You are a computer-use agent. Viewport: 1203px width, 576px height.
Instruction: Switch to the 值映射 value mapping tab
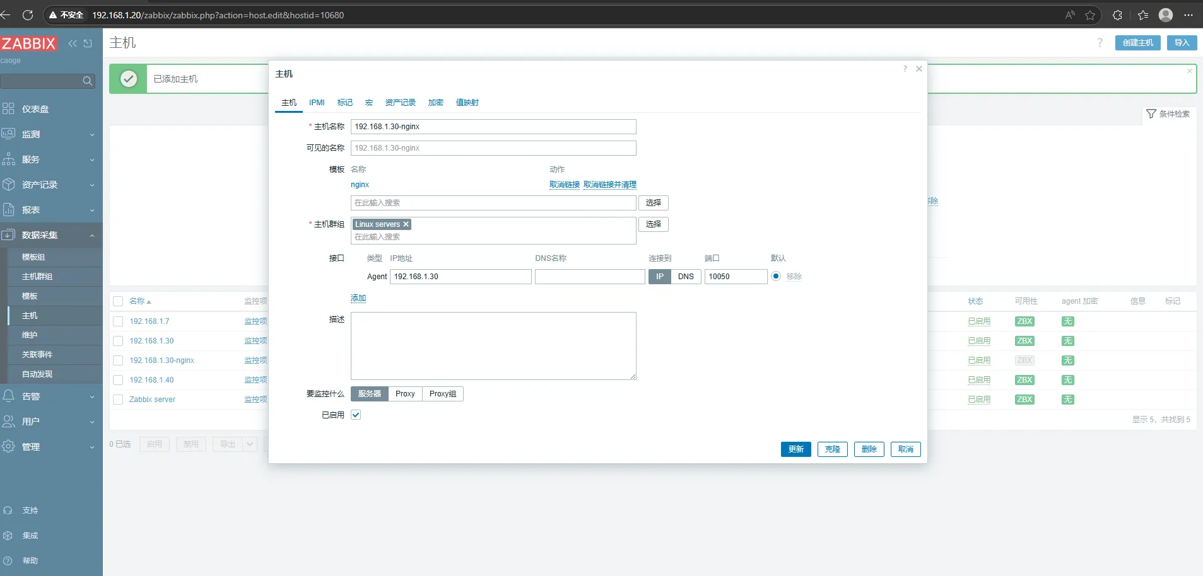click(x=467, y=103)
